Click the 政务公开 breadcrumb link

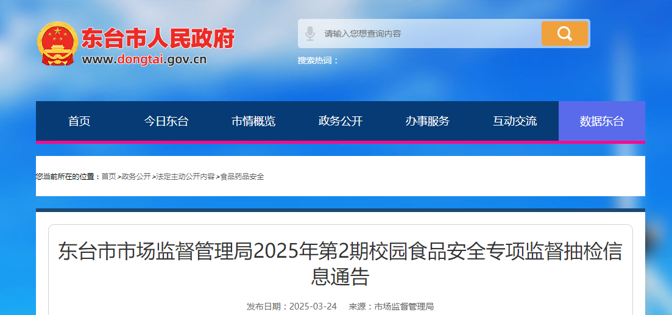click(x=136, y=177)
